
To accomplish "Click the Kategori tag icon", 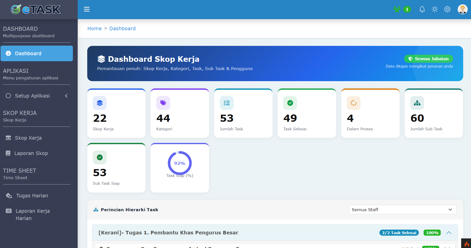I will click(x=163, y=103).
